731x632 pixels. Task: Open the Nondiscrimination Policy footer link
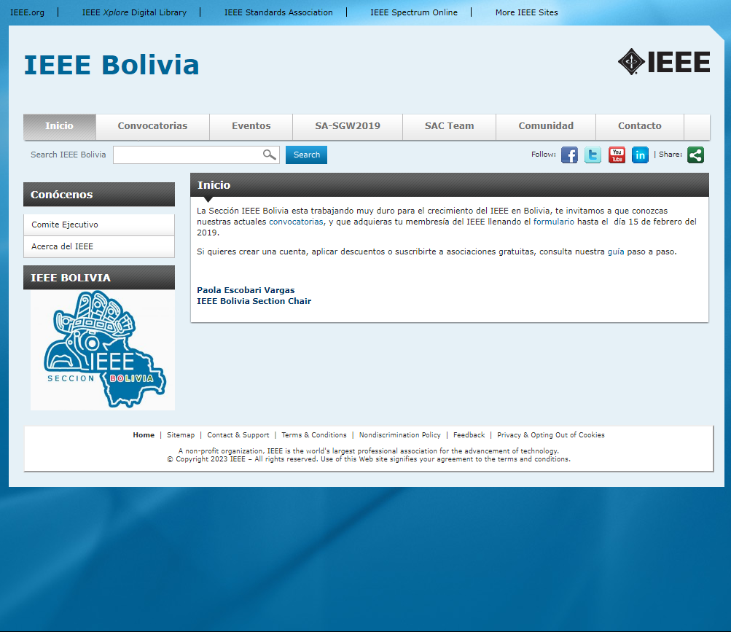coord(399,434)
